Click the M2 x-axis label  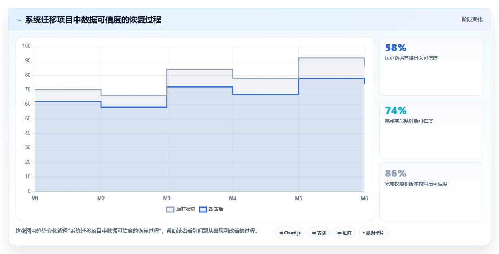101,198
